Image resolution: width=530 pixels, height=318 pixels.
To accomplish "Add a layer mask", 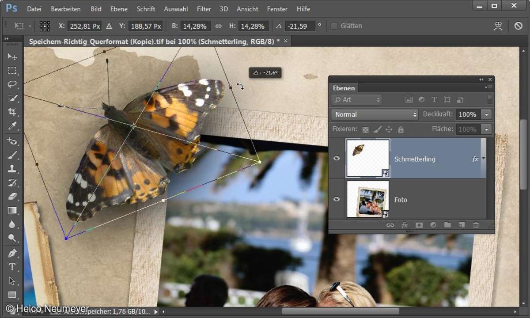I will 419,225.
